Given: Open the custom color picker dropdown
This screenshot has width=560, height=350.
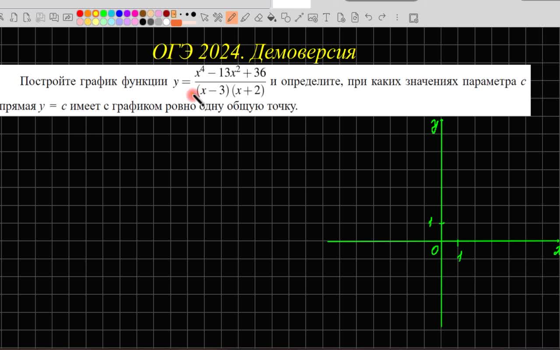Looking at the screenshot, I should (174, 14).
